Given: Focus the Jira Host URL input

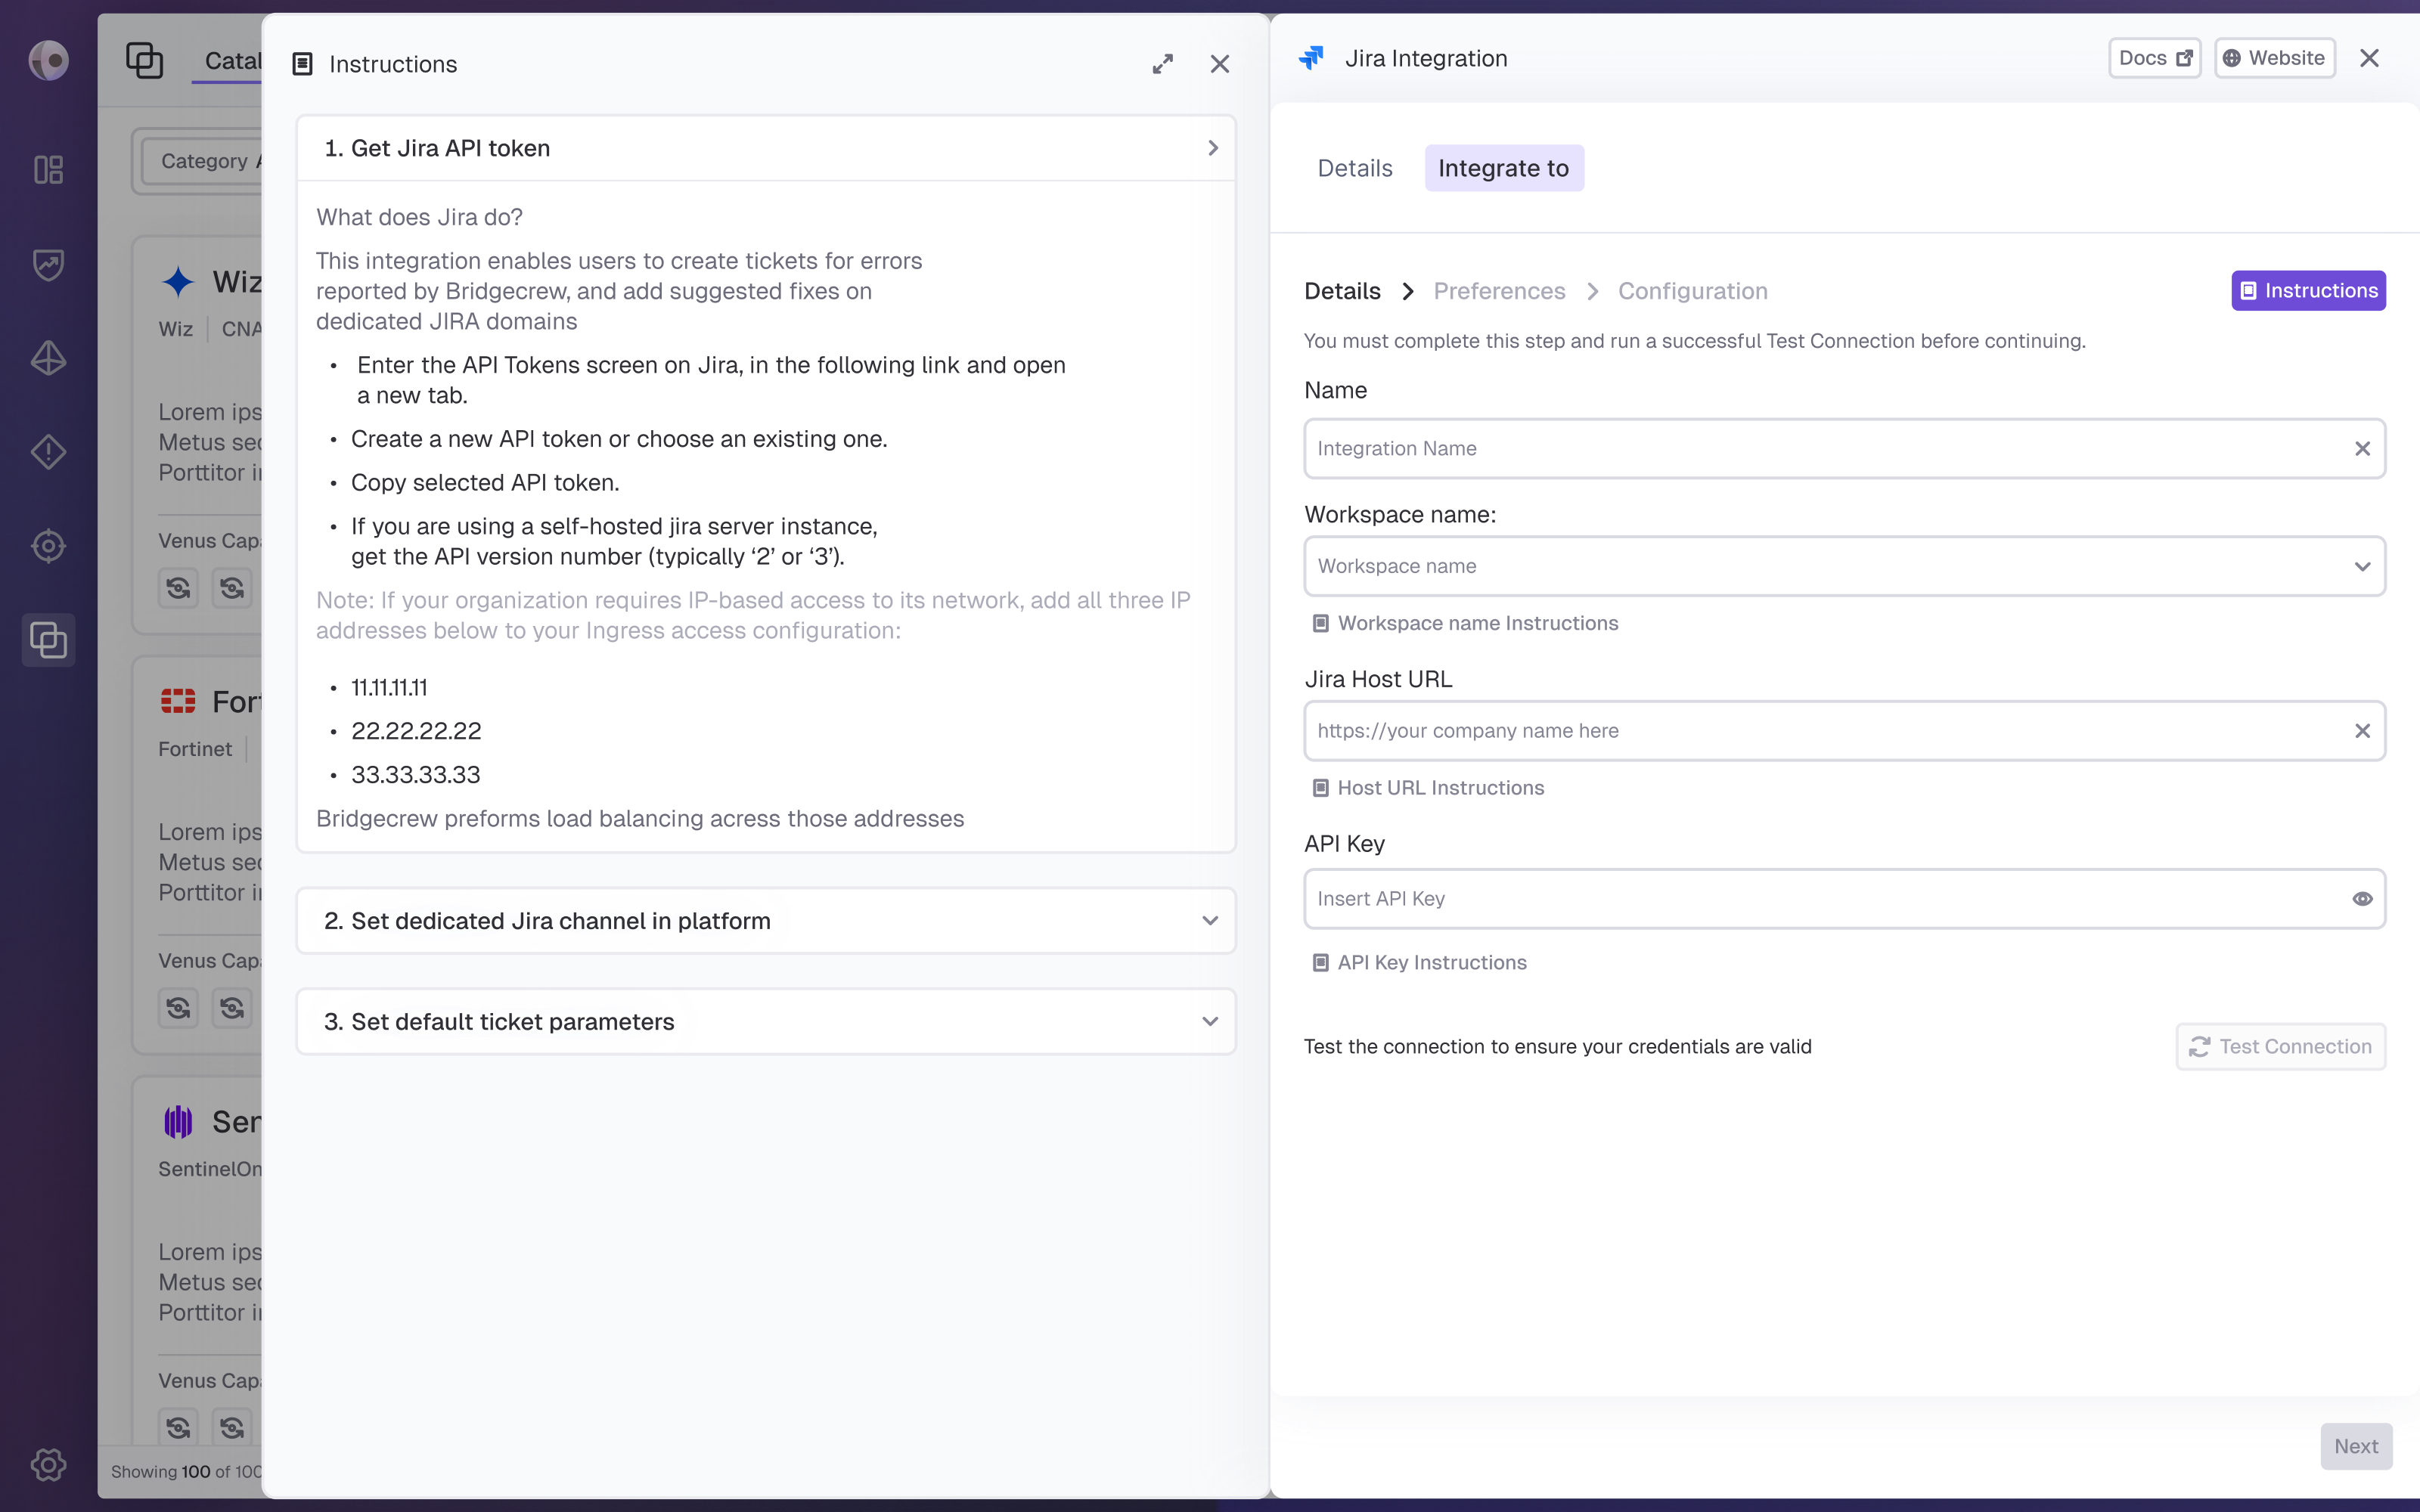Looking at the screenshot, I should click(x=1844, y=731).
